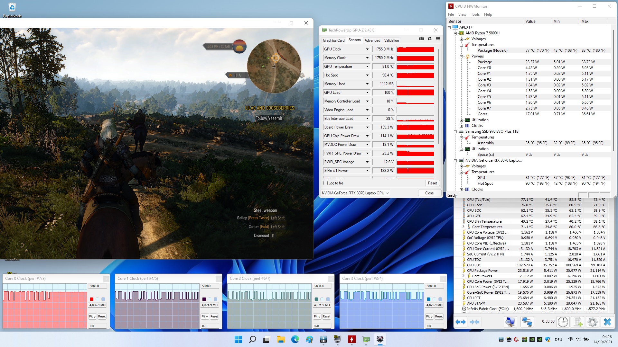Click Fit y button in Core 0 Clock graph
The image size is (618, 347).
(x=92, y=316)
